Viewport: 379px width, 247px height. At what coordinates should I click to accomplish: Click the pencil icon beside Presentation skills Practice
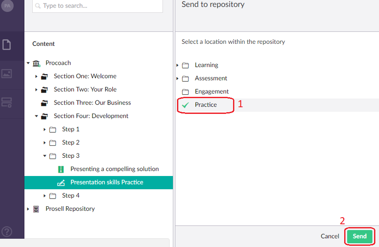[x=60, y=182]
